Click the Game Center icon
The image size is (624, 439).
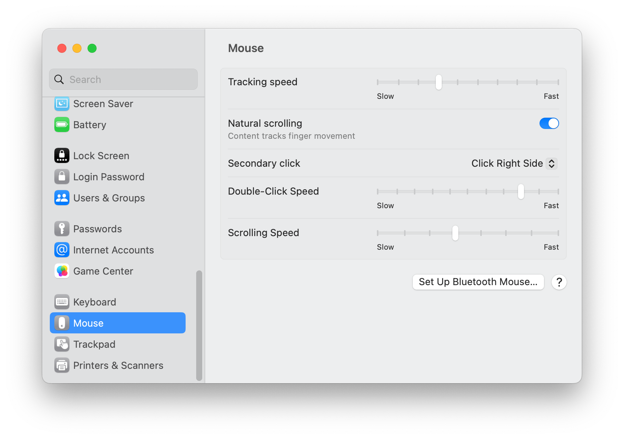pyautogui.click(x=61, y=271)
